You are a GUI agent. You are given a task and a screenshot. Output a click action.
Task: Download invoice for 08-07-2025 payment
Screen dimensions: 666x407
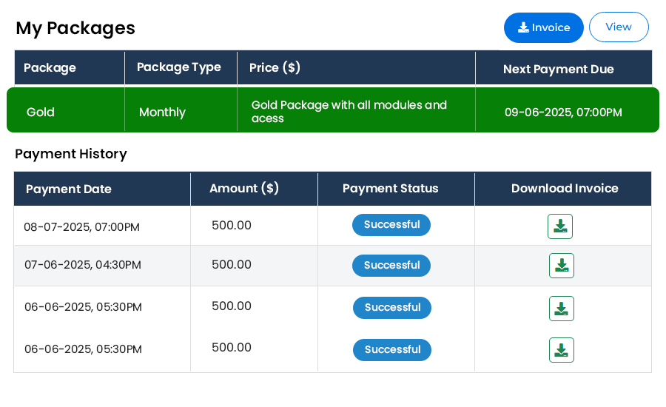[560, 226]
